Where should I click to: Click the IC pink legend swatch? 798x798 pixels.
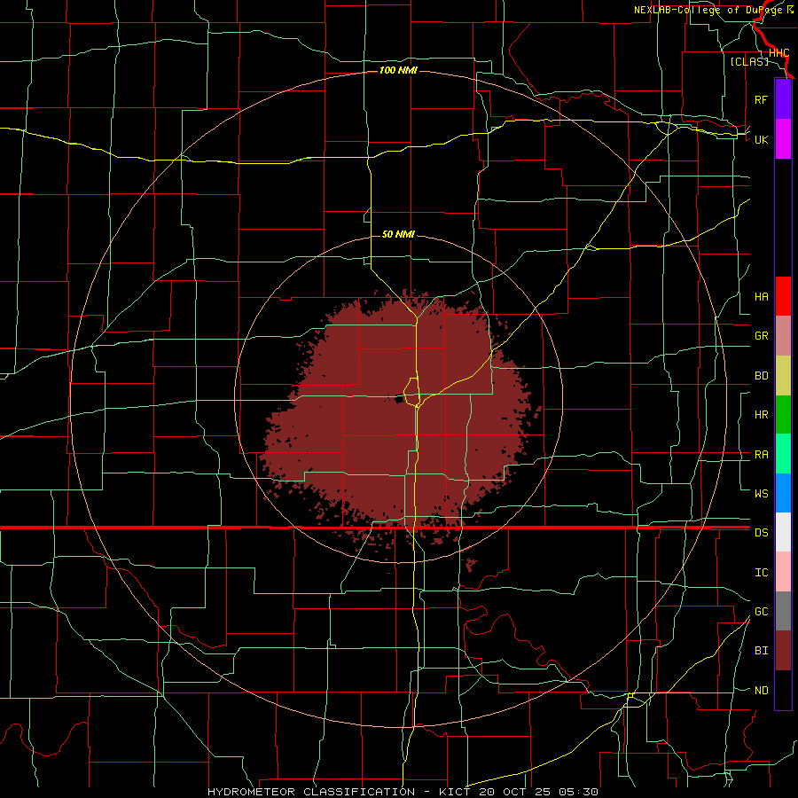coord(783,572)
